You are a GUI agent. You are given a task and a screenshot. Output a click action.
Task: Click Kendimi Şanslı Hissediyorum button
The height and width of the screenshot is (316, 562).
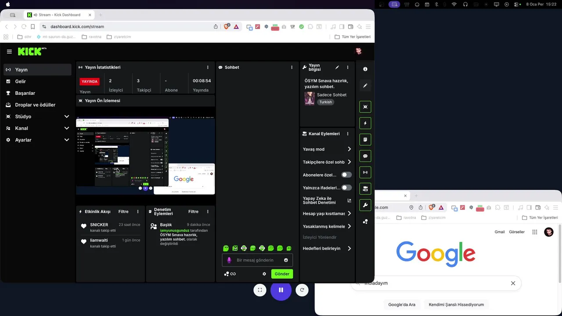coord(456,305)
